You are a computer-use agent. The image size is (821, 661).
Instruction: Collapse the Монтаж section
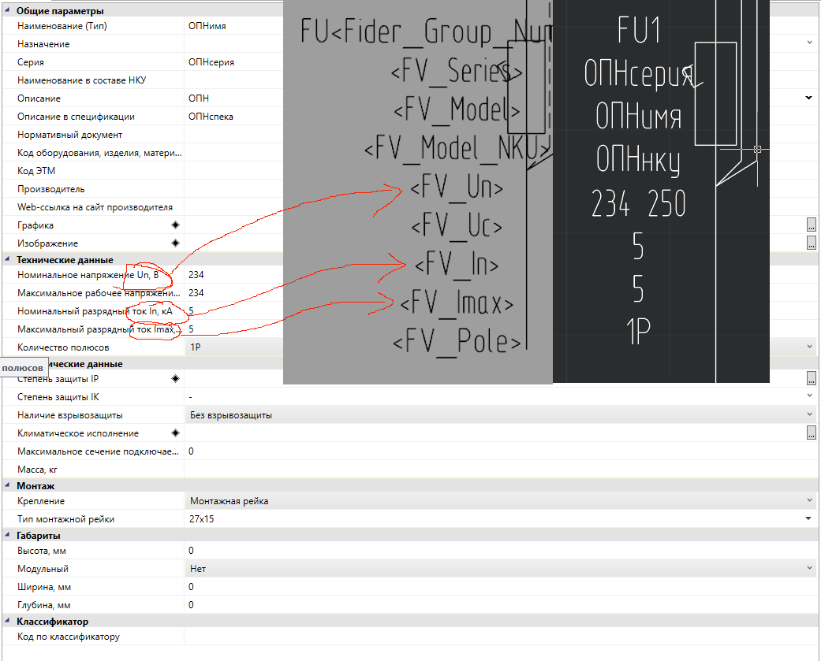[x=8, y=486]
